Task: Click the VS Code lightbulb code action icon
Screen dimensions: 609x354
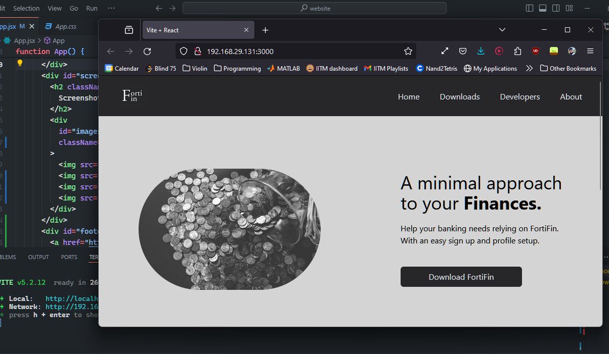Action: click(20, 63)
